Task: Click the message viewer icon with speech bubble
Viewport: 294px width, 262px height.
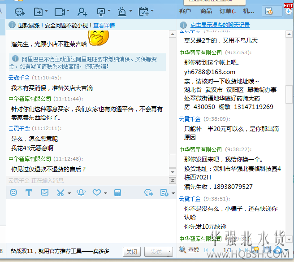Action: pyautogui.click(x=255, y=249)
